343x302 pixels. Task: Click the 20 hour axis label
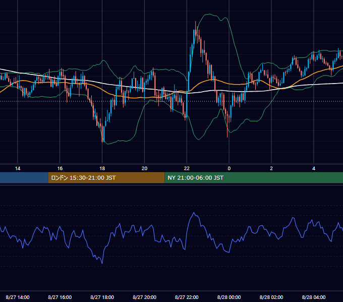[144, 169]
